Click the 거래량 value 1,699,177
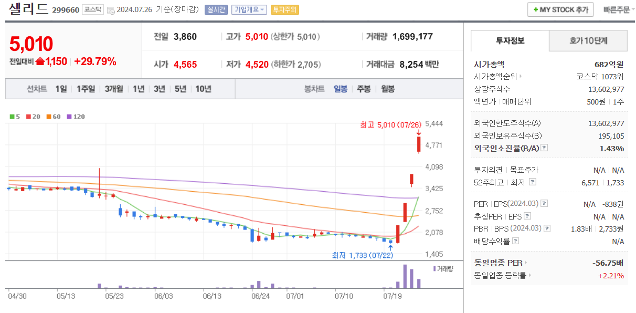Screen dimensions: 636x313 (412, 37)
